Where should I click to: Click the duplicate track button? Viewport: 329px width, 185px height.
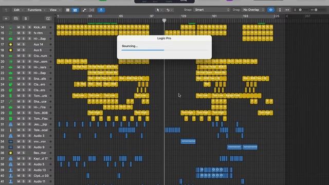coord(16,18)
